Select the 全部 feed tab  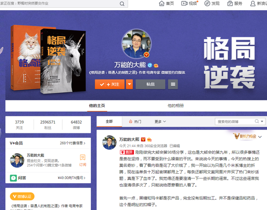pos(109,122)
